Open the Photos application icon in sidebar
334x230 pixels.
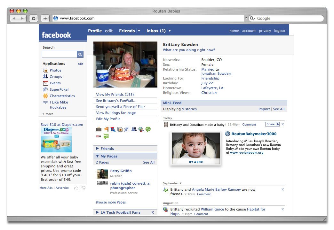[45, 70]
